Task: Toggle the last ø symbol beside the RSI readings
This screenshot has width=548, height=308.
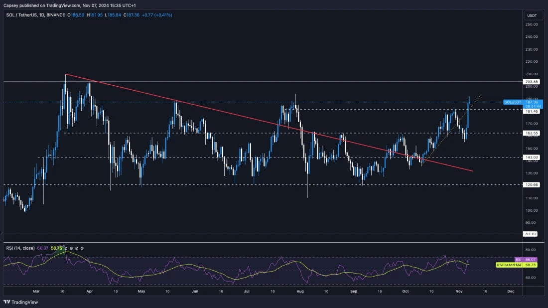Action: pyautogui.click(x=82, y=248)
